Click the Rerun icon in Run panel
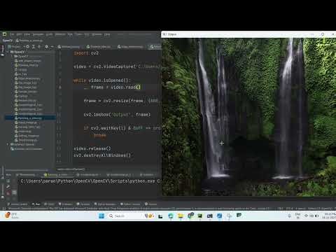The height and width of the screenshot is (252, 336). [x=8, y=181]
